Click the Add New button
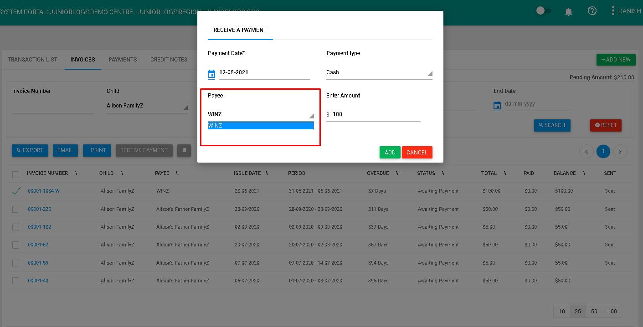The image size is (643, 327). (x=616, y=60)
